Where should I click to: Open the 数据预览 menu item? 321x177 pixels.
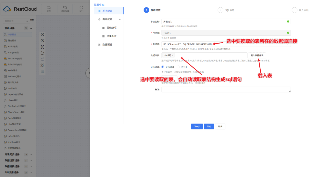click(109, 45)
